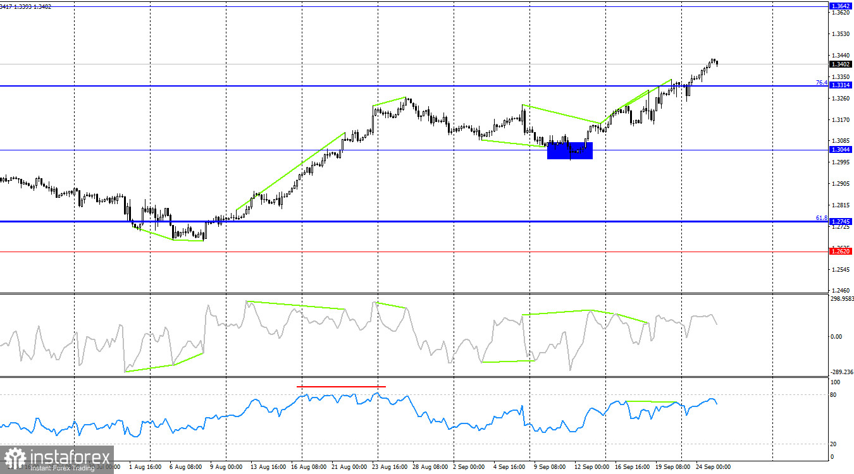This screenshot has width=854, height=474.
Task: Click the 0.00 indicator scale value
Action: click(x=836, y=337)
